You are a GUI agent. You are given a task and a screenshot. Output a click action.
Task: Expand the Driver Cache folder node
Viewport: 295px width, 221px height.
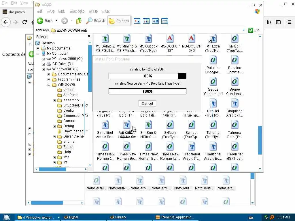(x=54, y=137)
